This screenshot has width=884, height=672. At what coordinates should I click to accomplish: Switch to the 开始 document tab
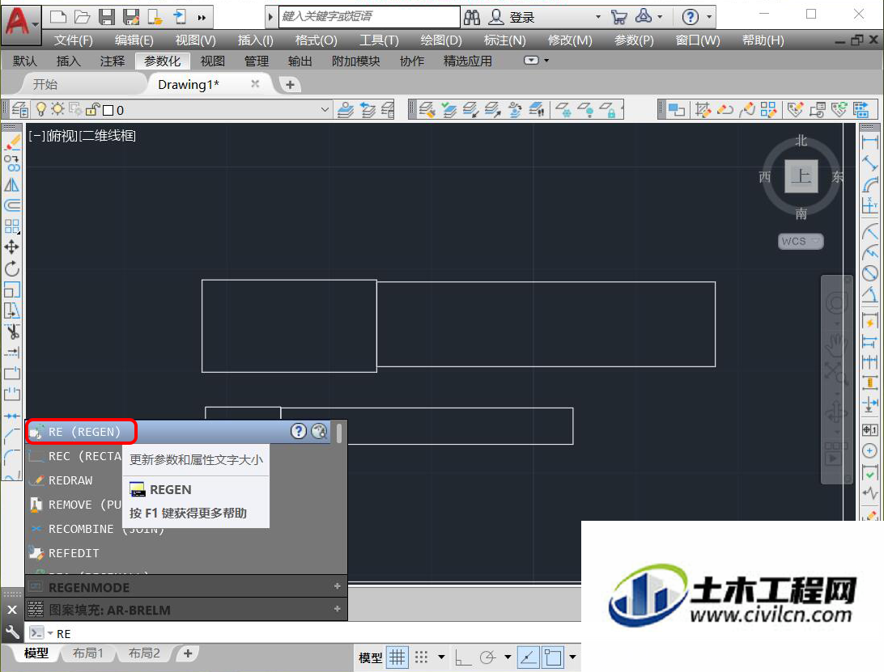tap(45, 84)
